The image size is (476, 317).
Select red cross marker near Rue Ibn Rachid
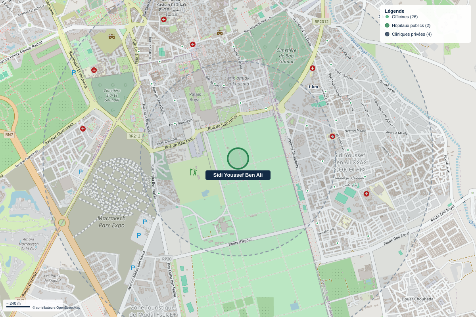click(x=193, y=44)
